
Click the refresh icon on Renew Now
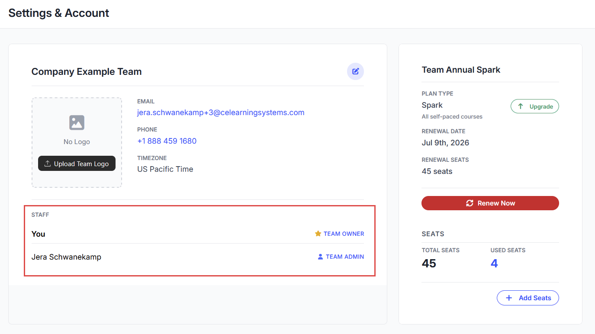coord(470,203)
